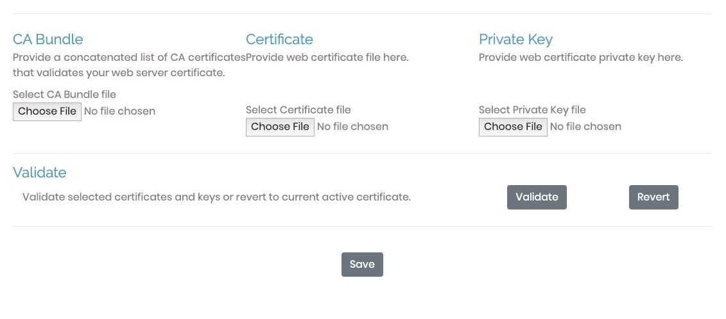Image resolution: width=726 pixels, height=319 pixels.
Task: Choose a file for the Private Key
Action: 513,127
